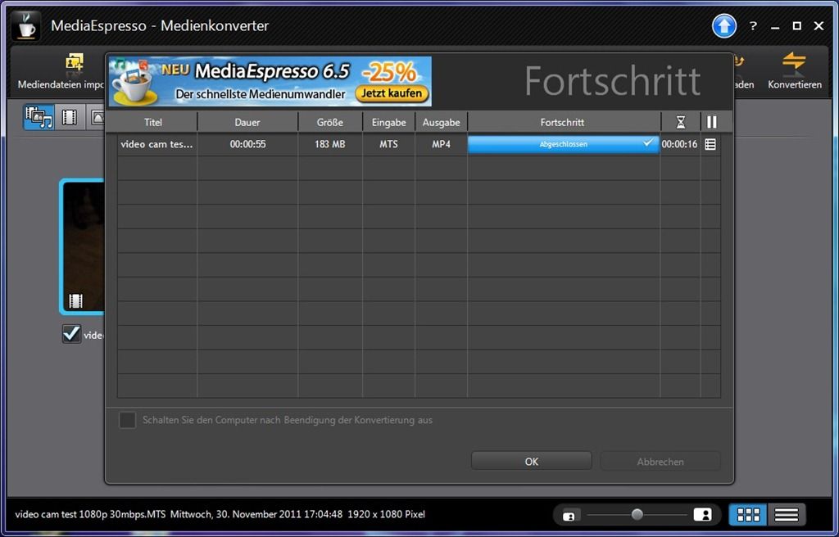Click the large Fortschritt dialog title
839x537 pixels.
pyautogui.click(x=612, y=81)
